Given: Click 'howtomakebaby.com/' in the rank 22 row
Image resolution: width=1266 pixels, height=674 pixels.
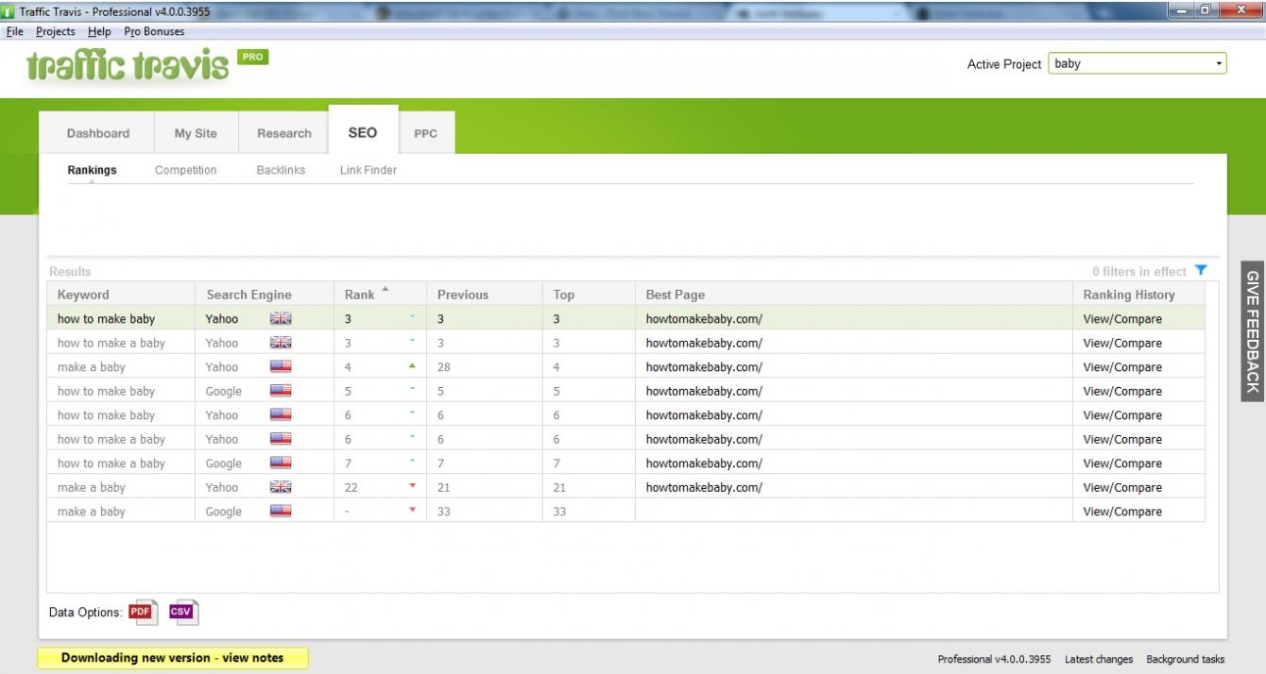Looking at the screenshot, I should 704,487.
